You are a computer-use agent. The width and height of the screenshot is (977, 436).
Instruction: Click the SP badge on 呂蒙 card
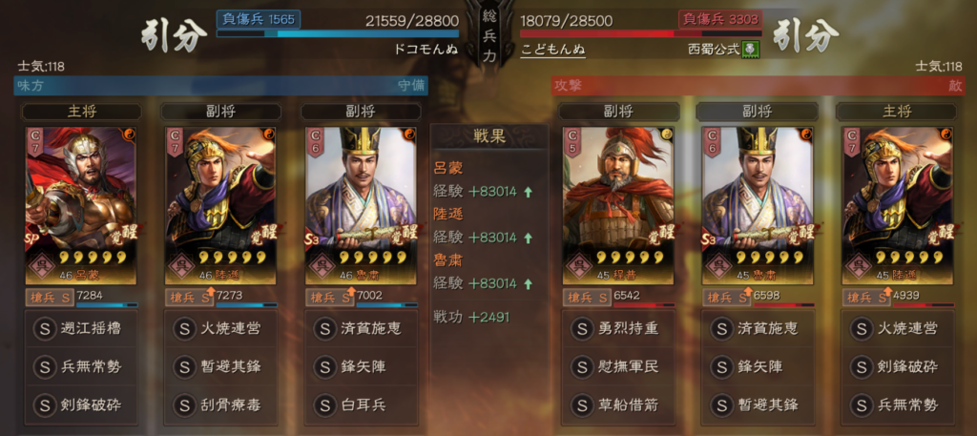33,239
